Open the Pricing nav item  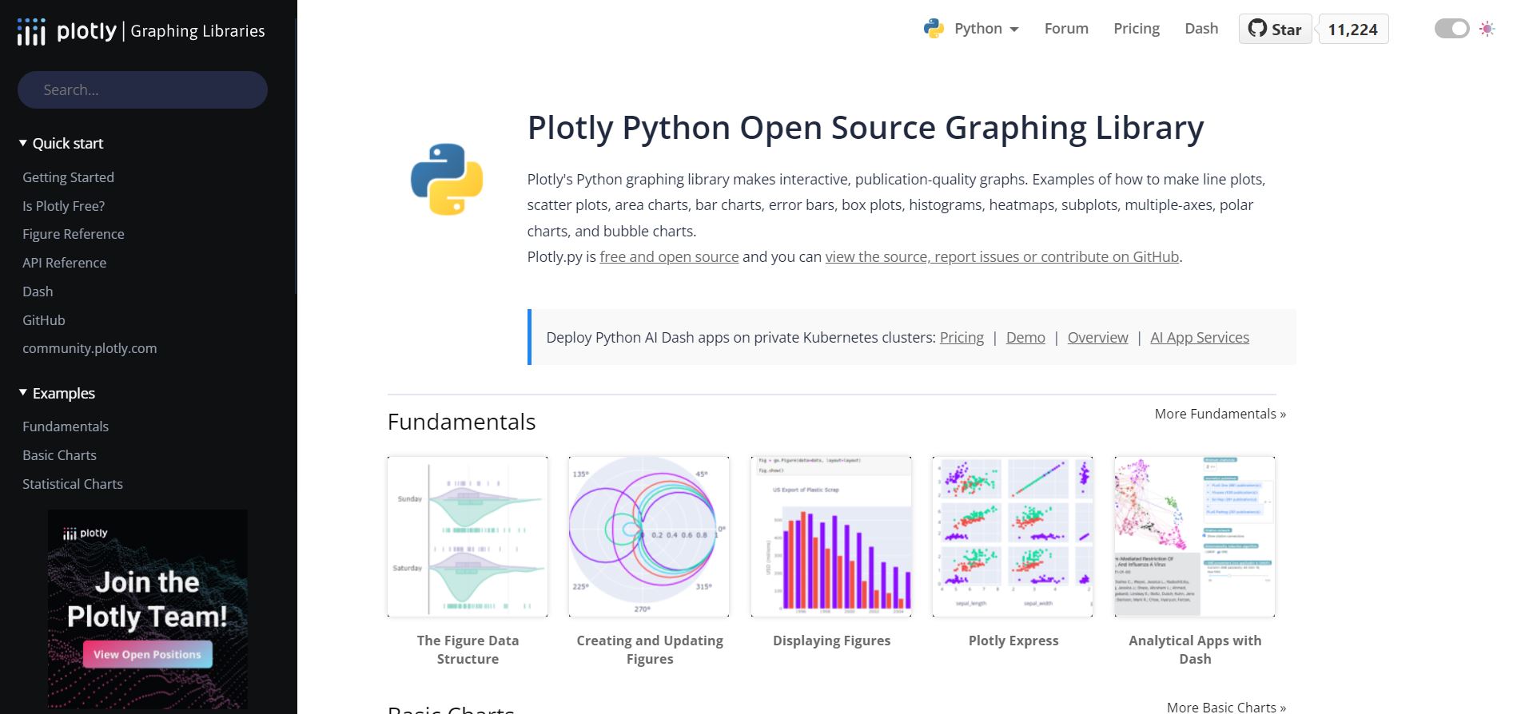pyautogui.click(x=1137, y=29)
